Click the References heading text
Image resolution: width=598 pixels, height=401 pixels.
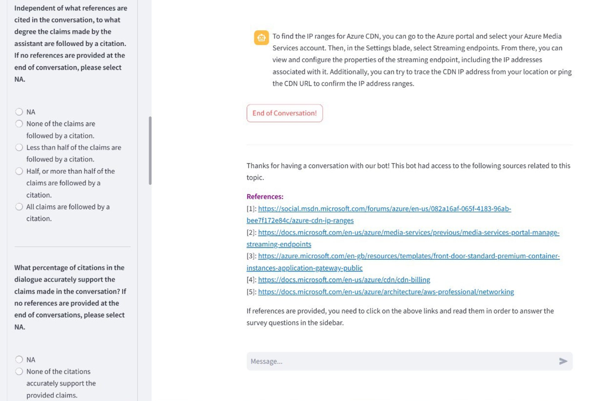click(x=265, y=196)
